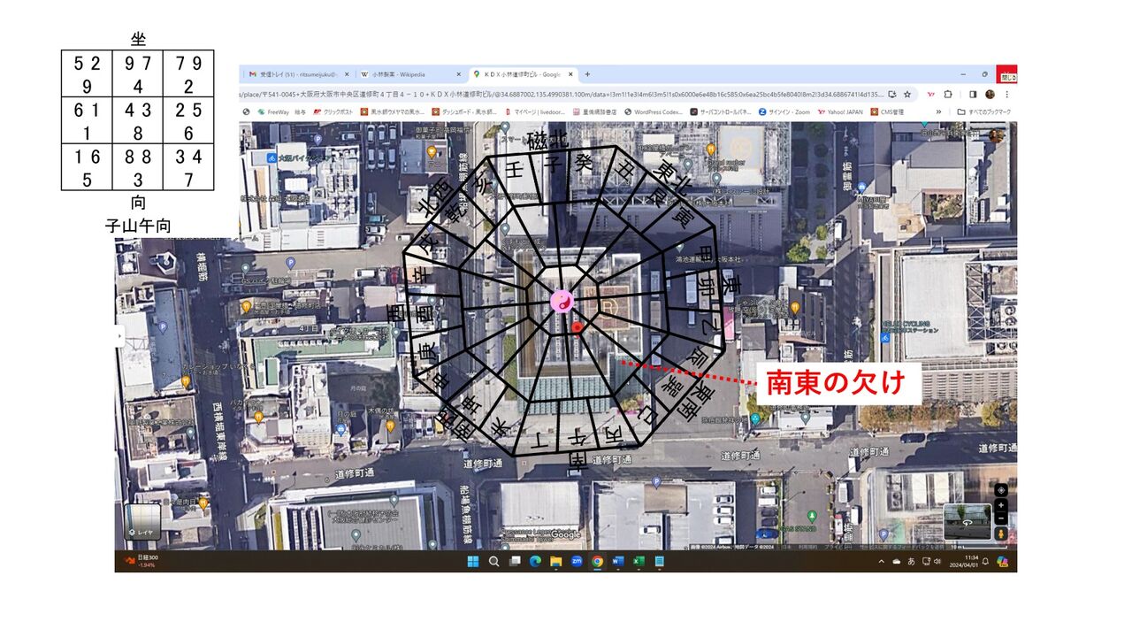Viewport: 1132px width, 637px height.
Task: Show hidden system tray icons
Action: point(882,562)
